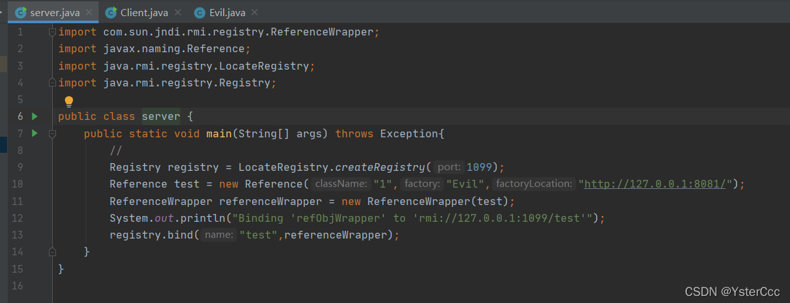Screen dimensions: 790x303
Task: Click 'java.rmi.registry.Registry' import on line 4
Action: [187, 83]
